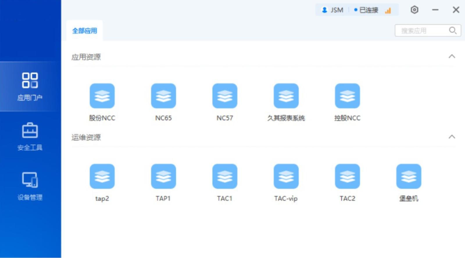Open the TAC1 resource icon
The height and width of the screenshot is (258, 465).
[225, 176]
